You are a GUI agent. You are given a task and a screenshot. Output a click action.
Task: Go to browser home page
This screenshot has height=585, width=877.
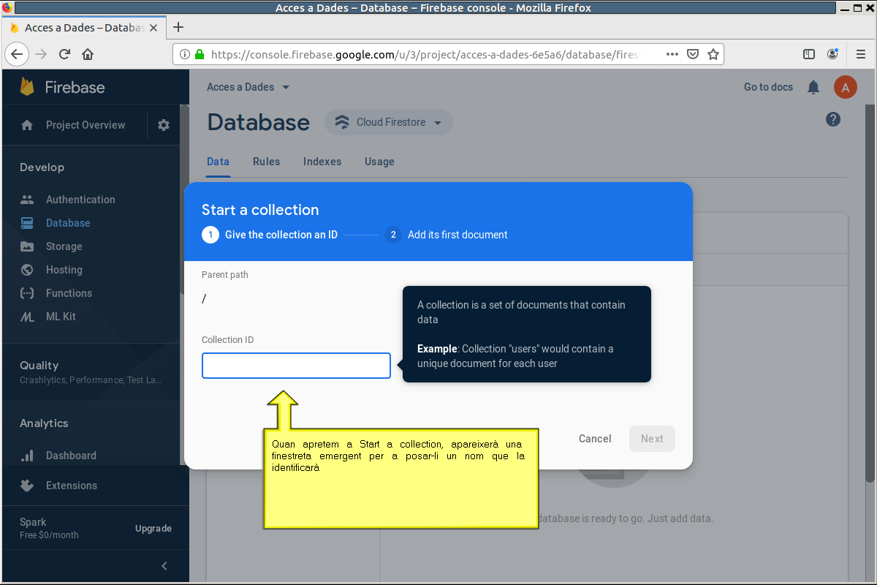88,54
